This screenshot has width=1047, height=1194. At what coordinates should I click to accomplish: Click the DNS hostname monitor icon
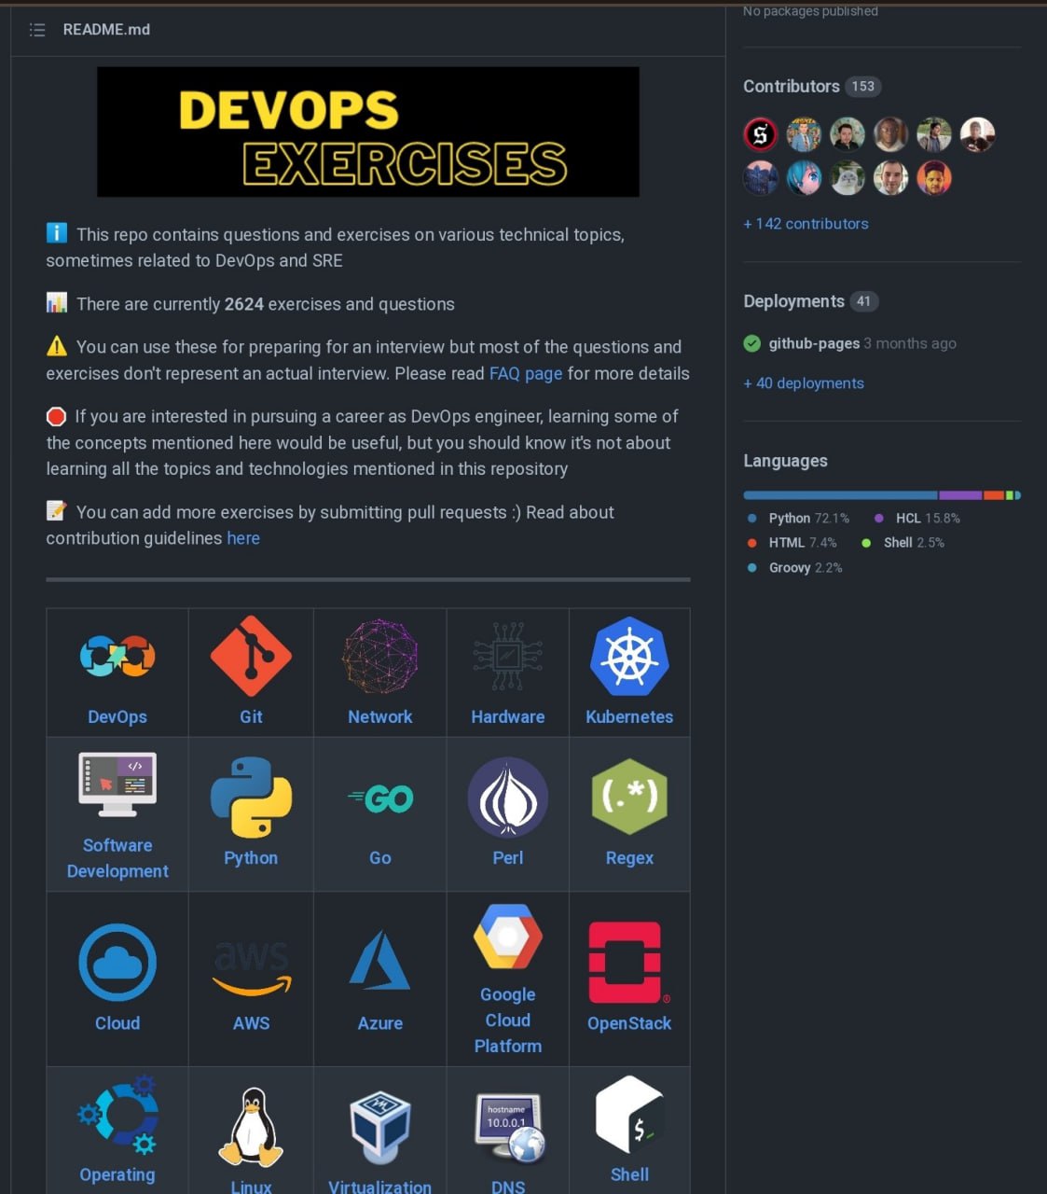[511, 1128]
